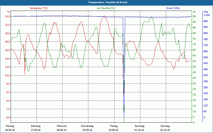Click the '480' pressure axis value

pyautogui.click(x=206, y=69)
